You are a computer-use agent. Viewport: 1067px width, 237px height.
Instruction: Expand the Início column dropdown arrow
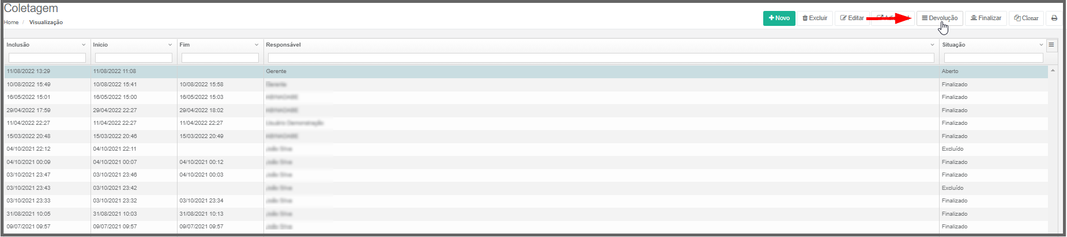(x=170, y=45)
